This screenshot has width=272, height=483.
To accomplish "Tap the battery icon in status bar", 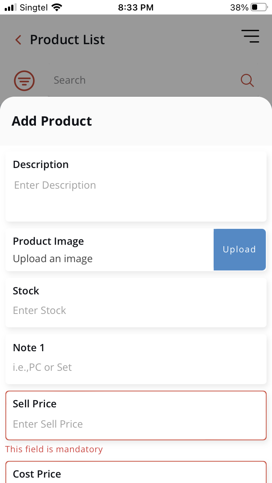I will click(259, 7).
